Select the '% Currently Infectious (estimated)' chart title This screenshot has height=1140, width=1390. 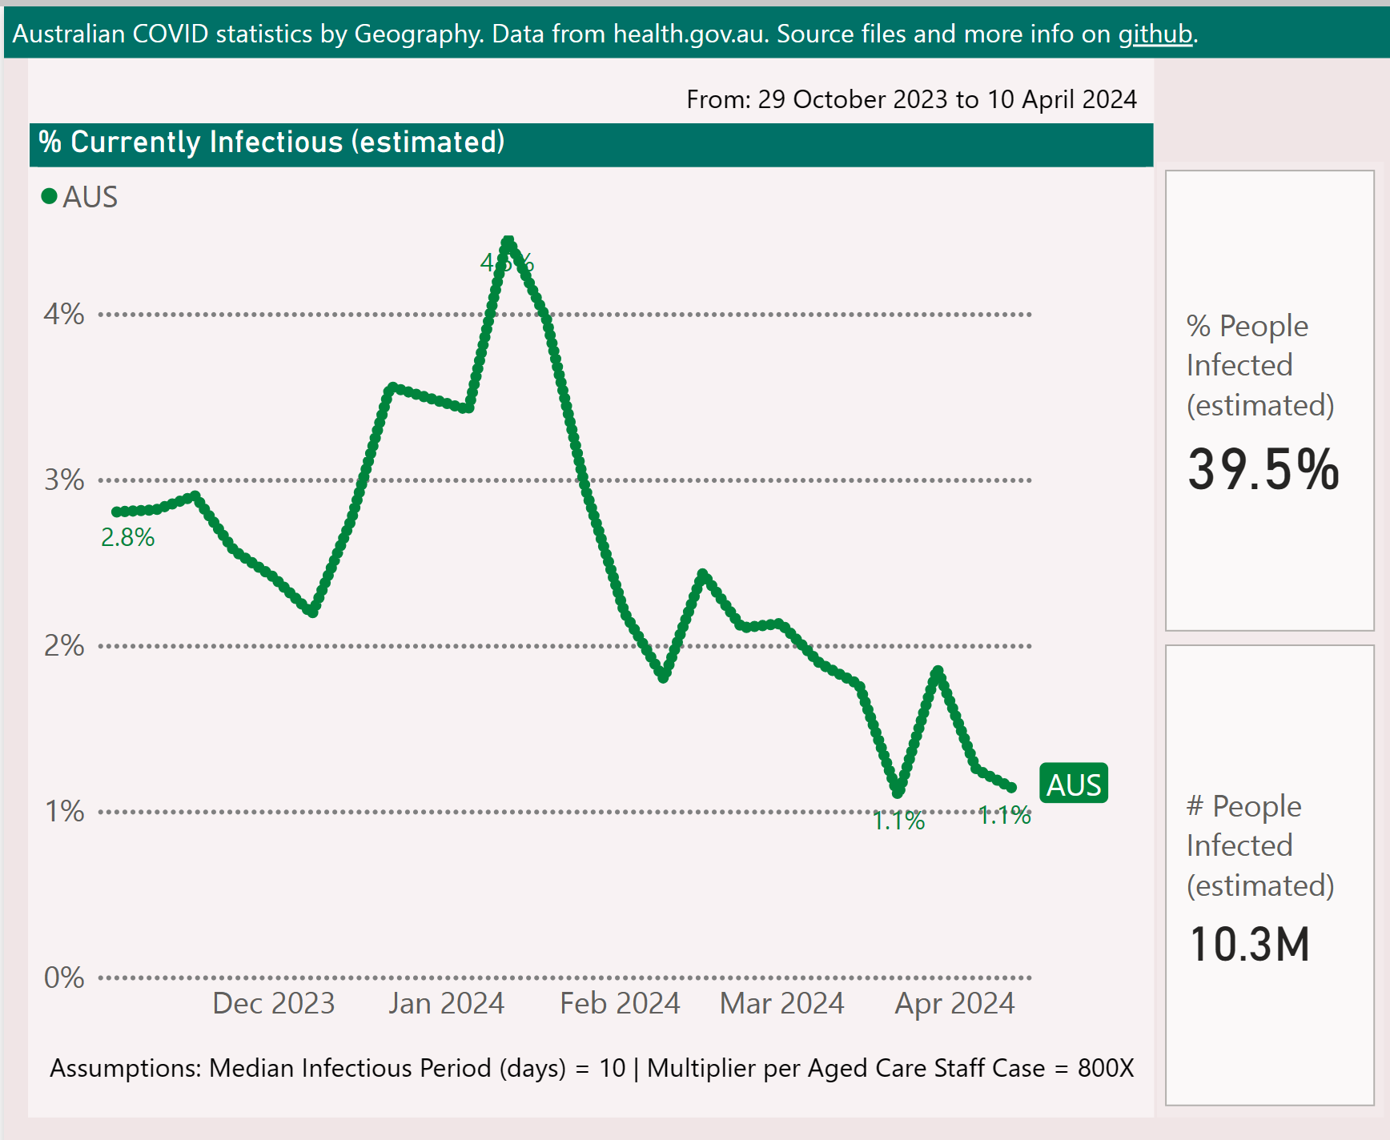[x=272, y=142]
